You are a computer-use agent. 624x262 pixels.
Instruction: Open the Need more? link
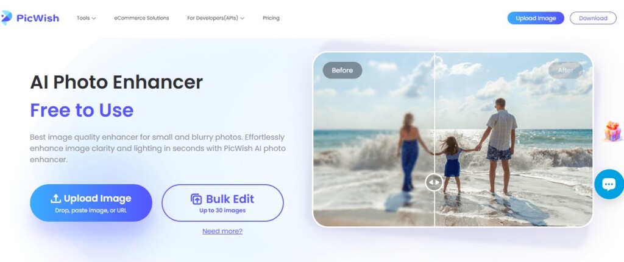(x=222, y=231)
